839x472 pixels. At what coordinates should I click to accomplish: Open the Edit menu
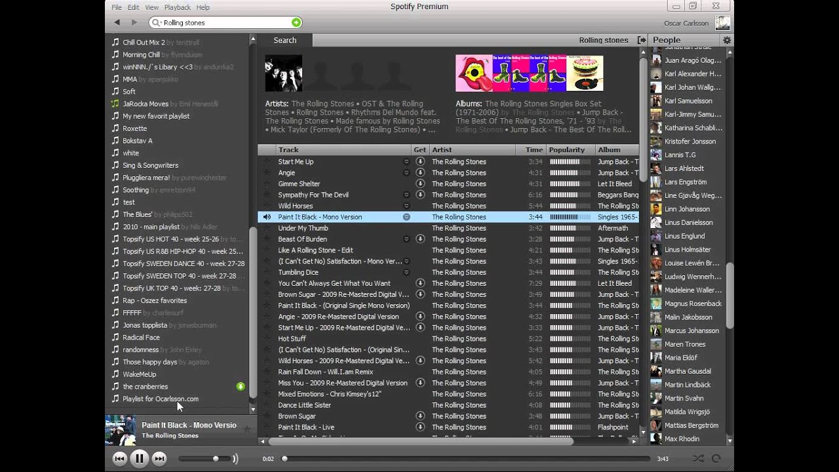pyautogui.click(x=133, y=7)
